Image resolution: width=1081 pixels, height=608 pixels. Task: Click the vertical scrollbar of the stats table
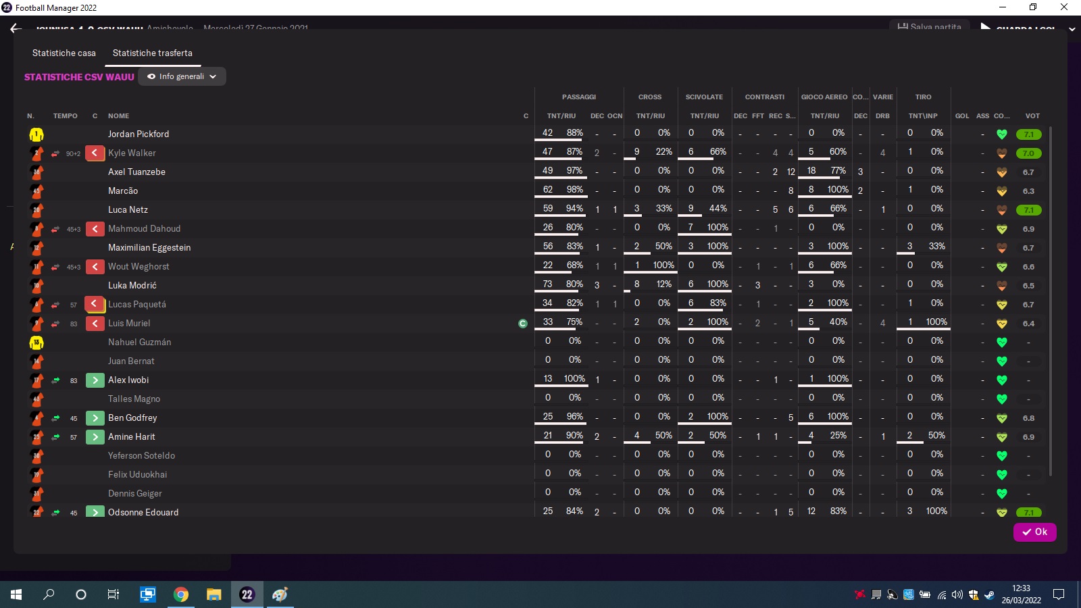pyautogui.click(x=1050, y=301)
